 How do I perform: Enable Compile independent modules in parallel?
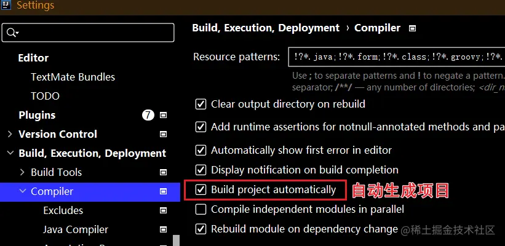point(201,209)
